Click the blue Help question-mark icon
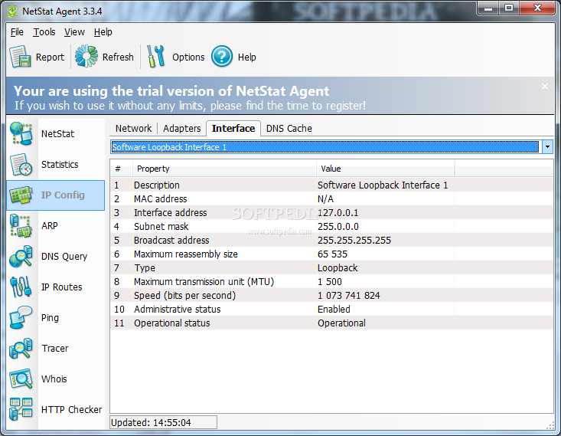This screenshot has width=561, height=436. click(222, 56)
